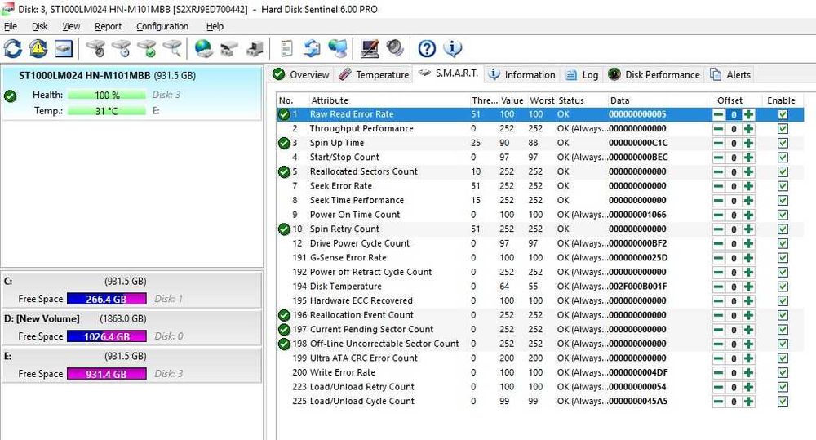The image size is (816, 440).
Task: Click green check icon beside Spin Up Time
Action: coord(284,143)
